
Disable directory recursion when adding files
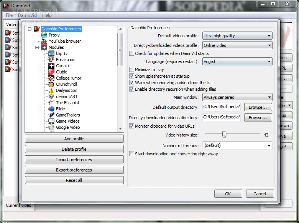coord(131,89)
